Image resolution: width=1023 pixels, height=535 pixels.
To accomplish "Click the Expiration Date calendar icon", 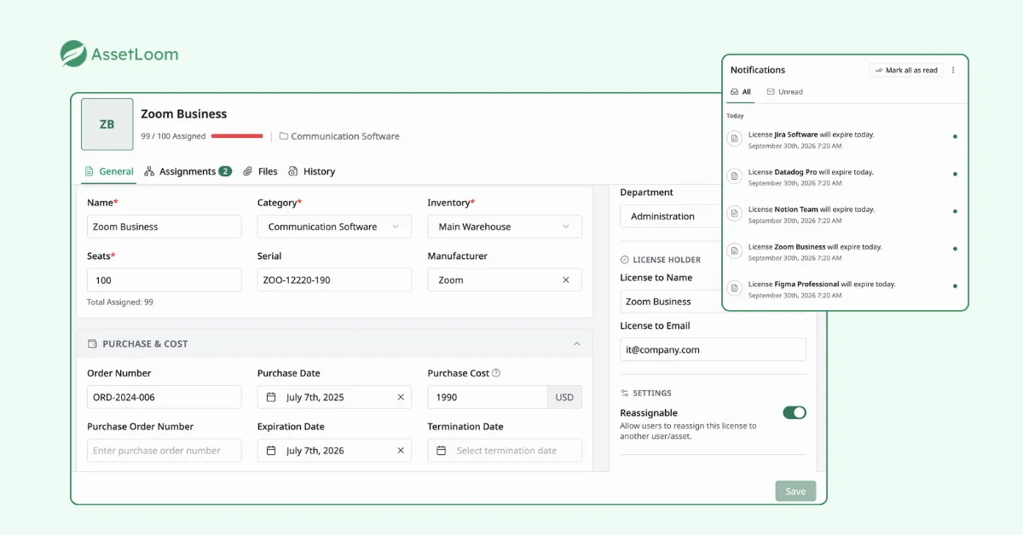I will point(271,451).
